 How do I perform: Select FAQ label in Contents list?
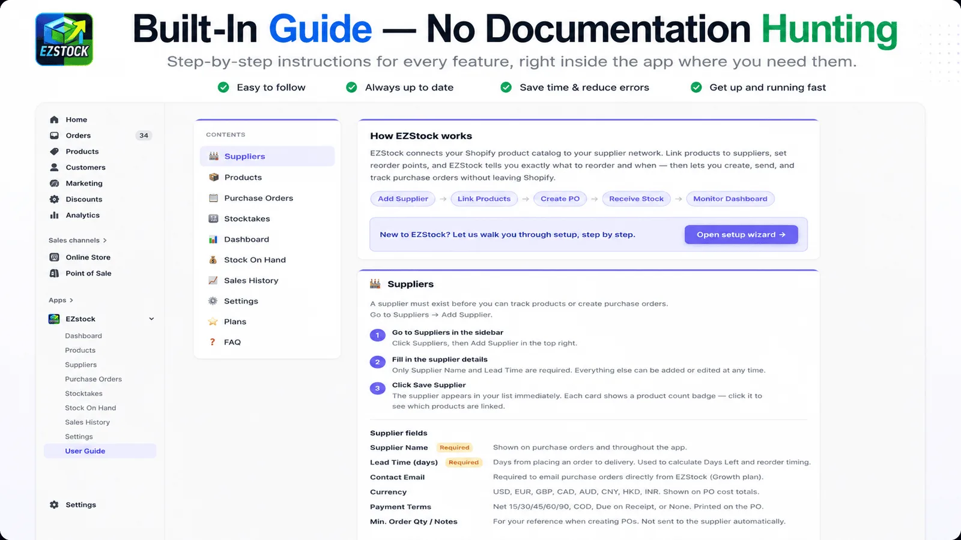232,342
